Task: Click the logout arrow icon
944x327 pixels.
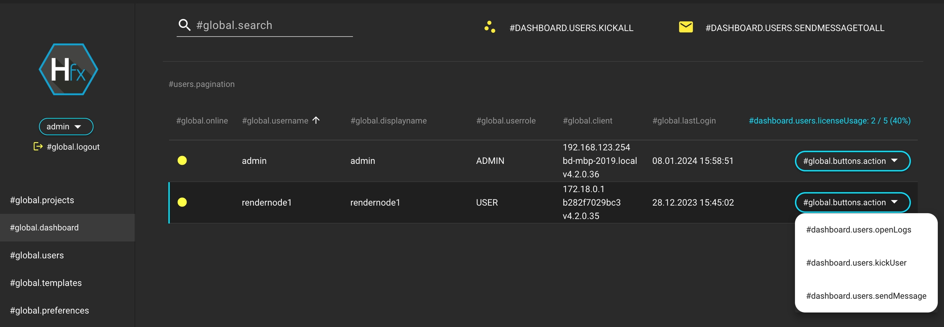Action: pos(38,147)
